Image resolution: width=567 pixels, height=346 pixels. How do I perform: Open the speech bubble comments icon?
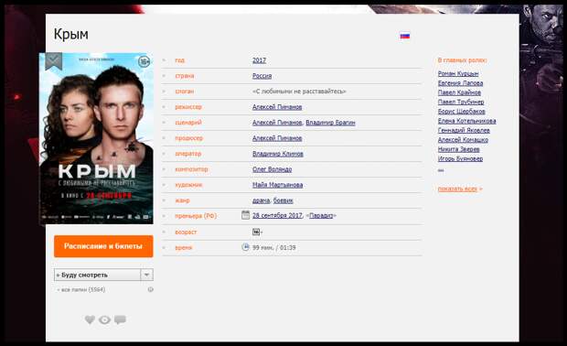click(x=120, y=319)
